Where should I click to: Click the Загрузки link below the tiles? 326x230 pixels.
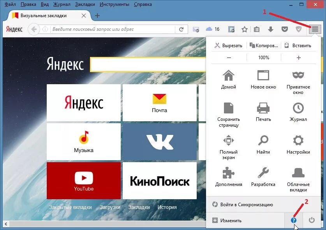[110, 207]
